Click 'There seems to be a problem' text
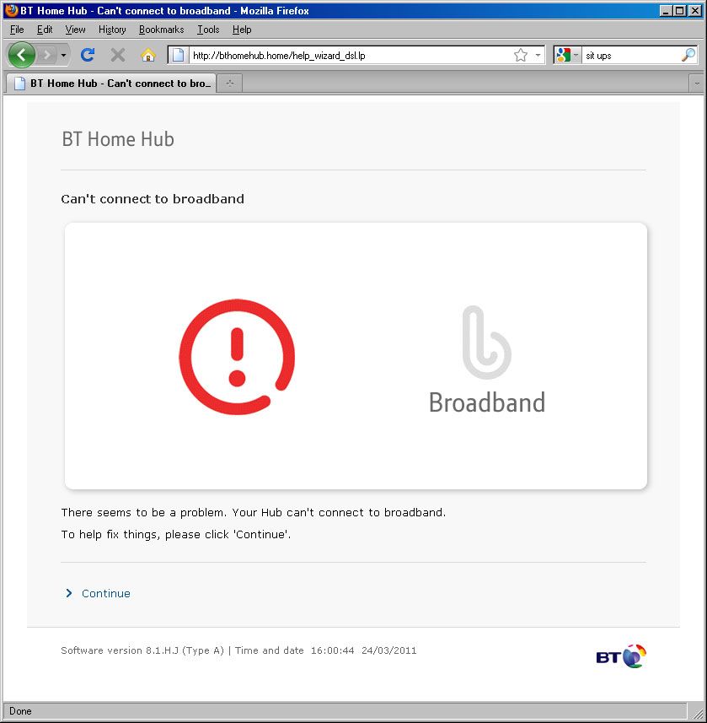Screen dimensions: 707x723 (x=254, y=512)
